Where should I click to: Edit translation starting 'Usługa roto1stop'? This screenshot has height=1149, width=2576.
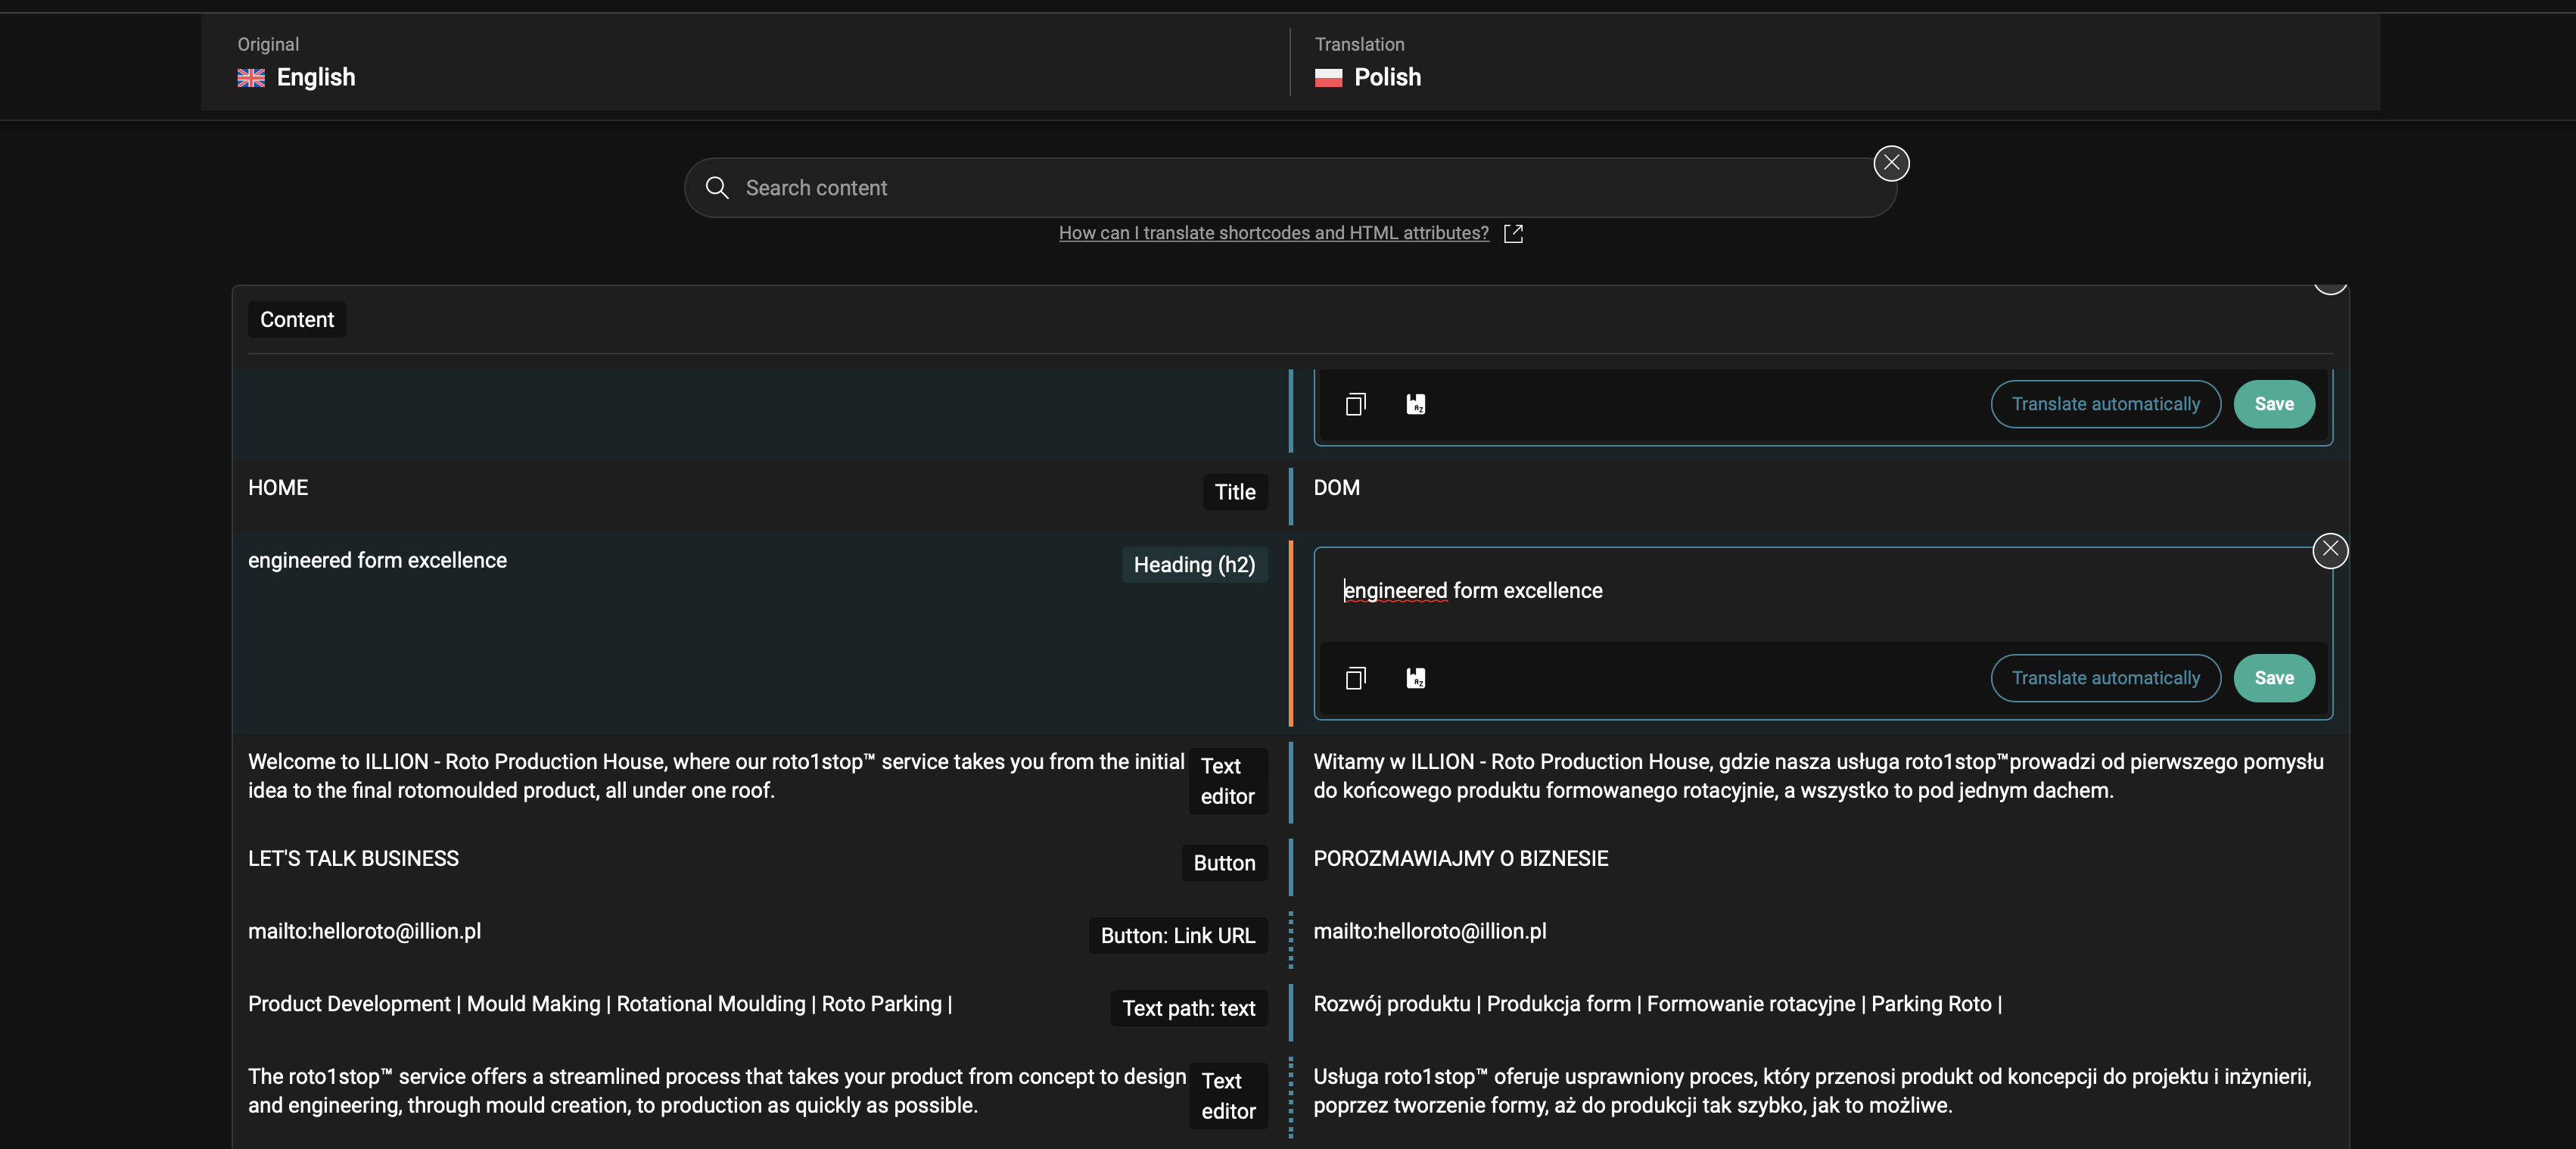(1812, 1091)
